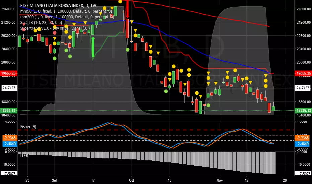Click the 23 date label on time axis
The height and width of the screenshot is (184, 312).
point(27,180)
